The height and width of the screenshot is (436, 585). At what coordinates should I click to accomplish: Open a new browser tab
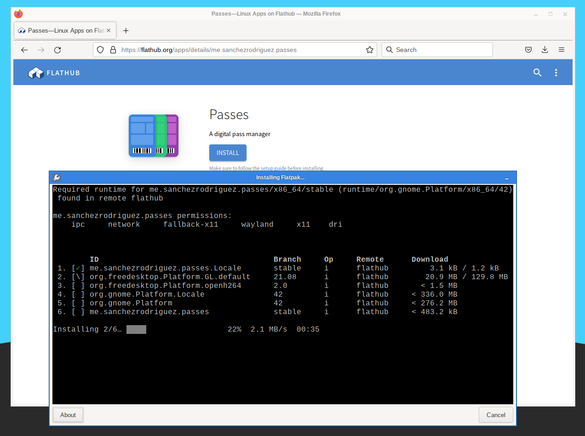click(x=126, y=30)
